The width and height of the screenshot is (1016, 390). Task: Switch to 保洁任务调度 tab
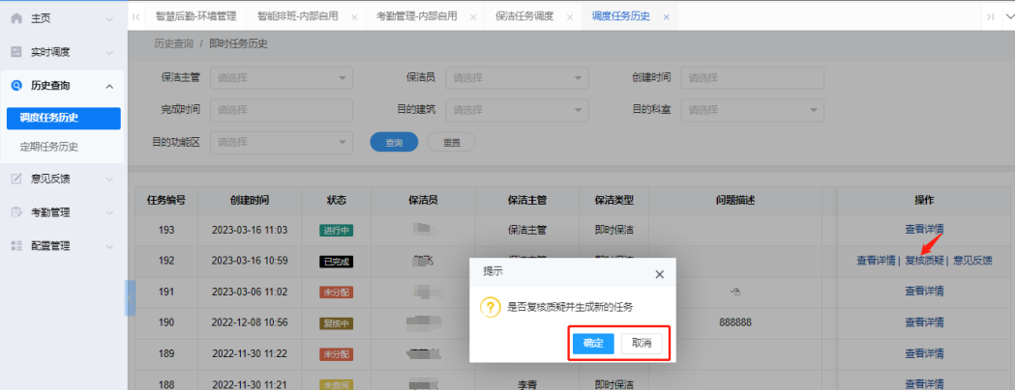[524, 16]
